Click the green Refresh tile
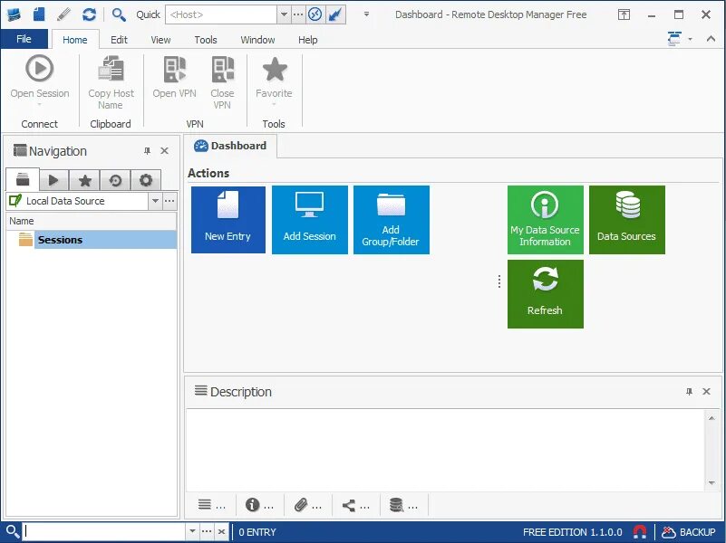The width and height of the screenshot is (726, 543). coord(546,294)
